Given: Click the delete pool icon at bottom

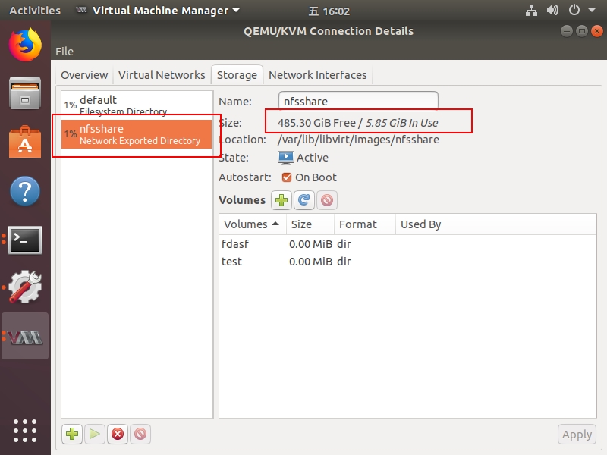Looking at the screenshot, I should click(x=140, y=435).
